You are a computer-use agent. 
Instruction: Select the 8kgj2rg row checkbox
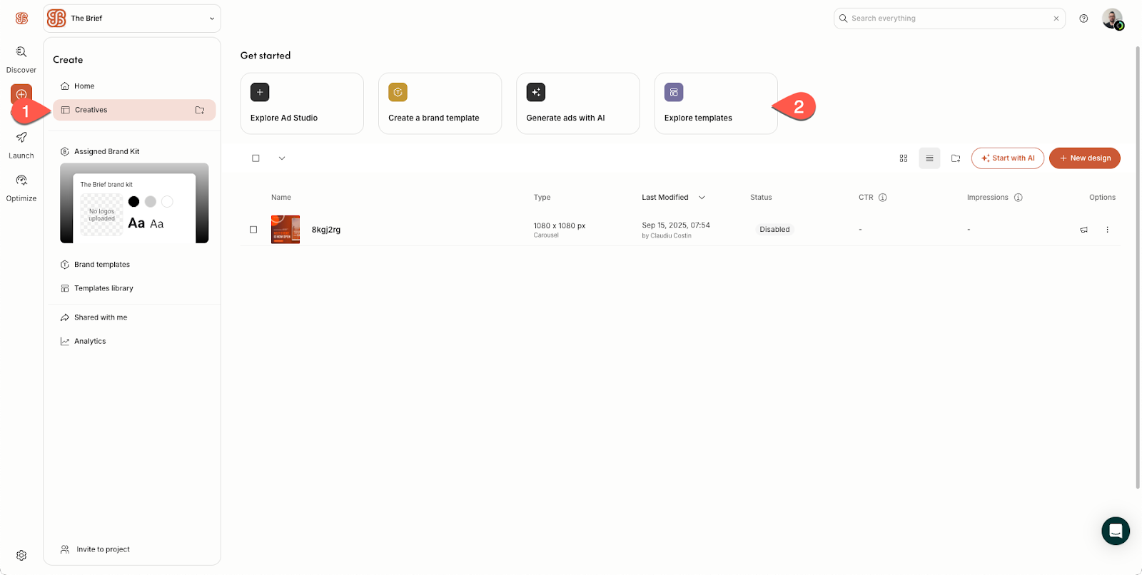253,230
